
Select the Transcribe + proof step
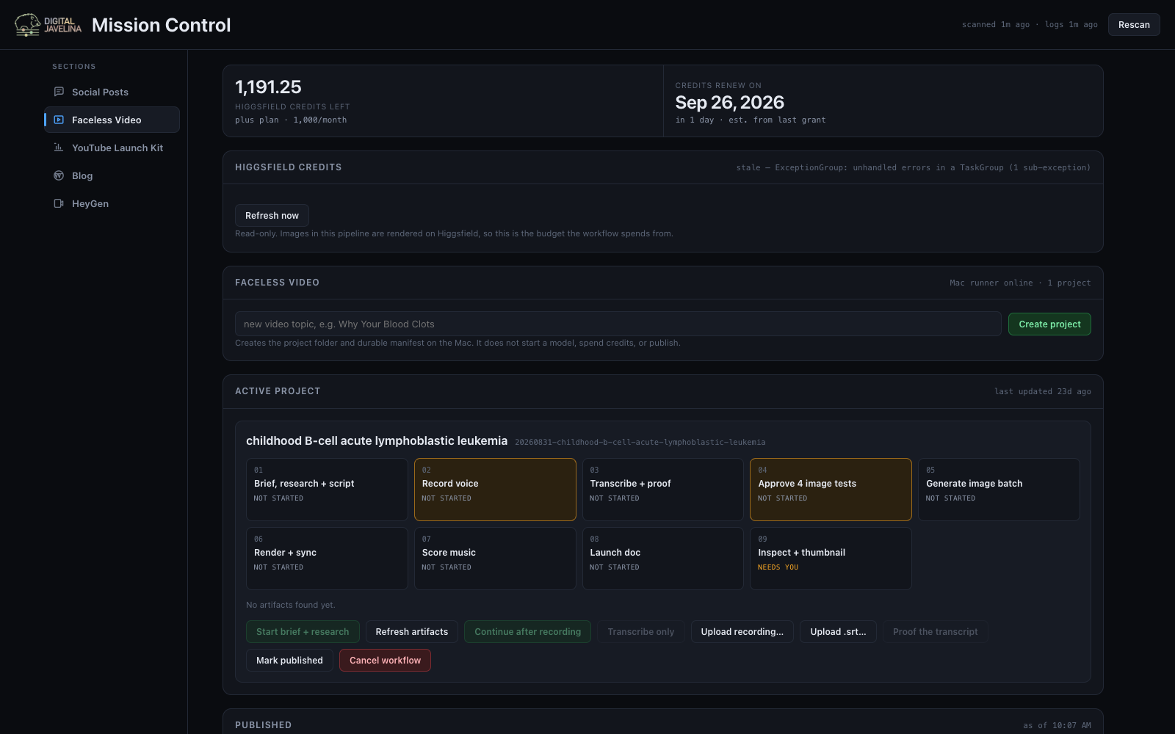click(x=663, y=490)
